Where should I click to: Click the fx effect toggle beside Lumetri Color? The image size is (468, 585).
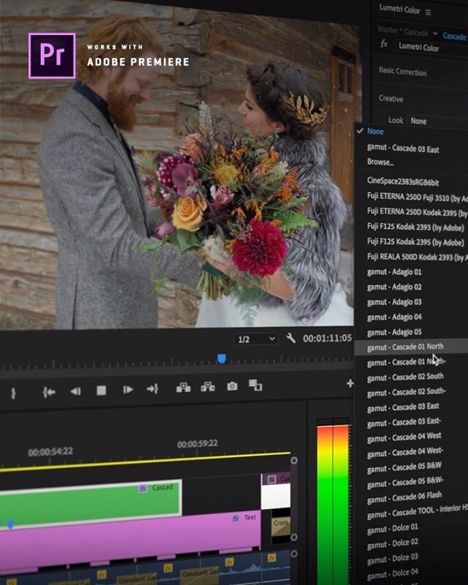click(x=384, y=44)
